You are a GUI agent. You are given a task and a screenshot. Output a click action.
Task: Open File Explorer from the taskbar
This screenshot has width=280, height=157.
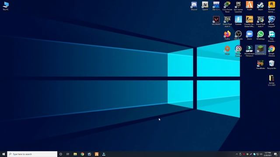75,154
